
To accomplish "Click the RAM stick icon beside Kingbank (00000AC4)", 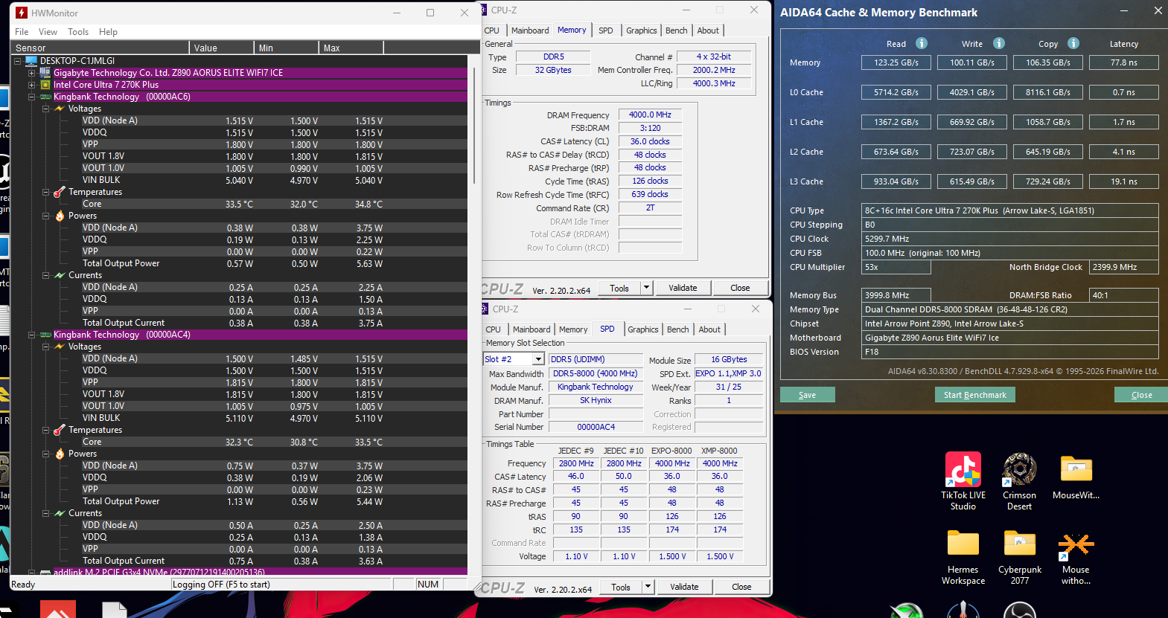I will [x=45, y=335].
